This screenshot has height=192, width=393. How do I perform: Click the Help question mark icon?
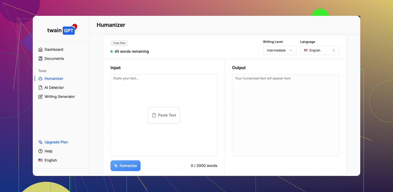click(40, 151)
